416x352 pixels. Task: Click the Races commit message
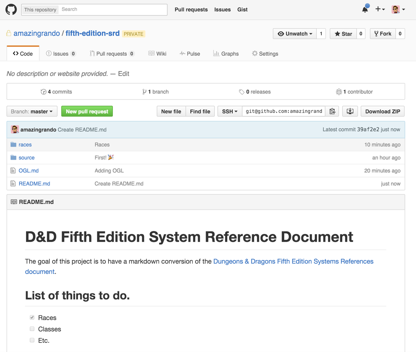(102, 145)
